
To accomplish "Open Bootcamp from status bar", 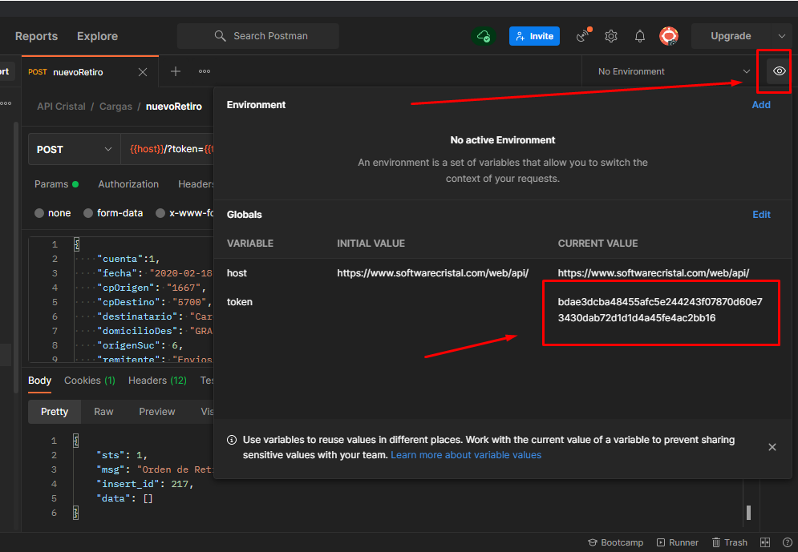I will [x=616, y=542].
